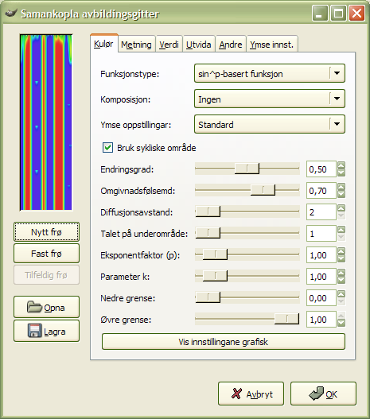Open the Ymse innst. tab

272,44
